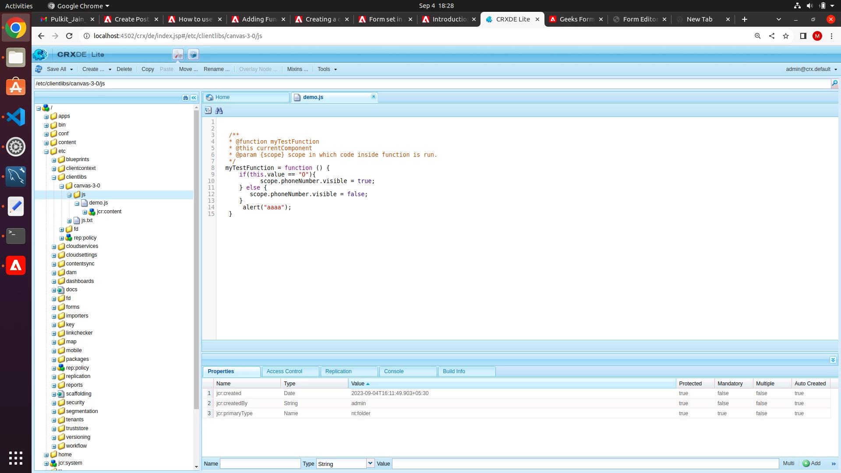The image size is (841, 473).
Task: Expand the apps folder node
Action: [x=46, y=116]
